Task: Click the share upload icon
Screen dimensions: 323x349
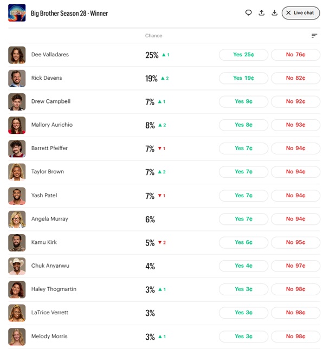Action: pyautogui.click(x=262, y=13)
